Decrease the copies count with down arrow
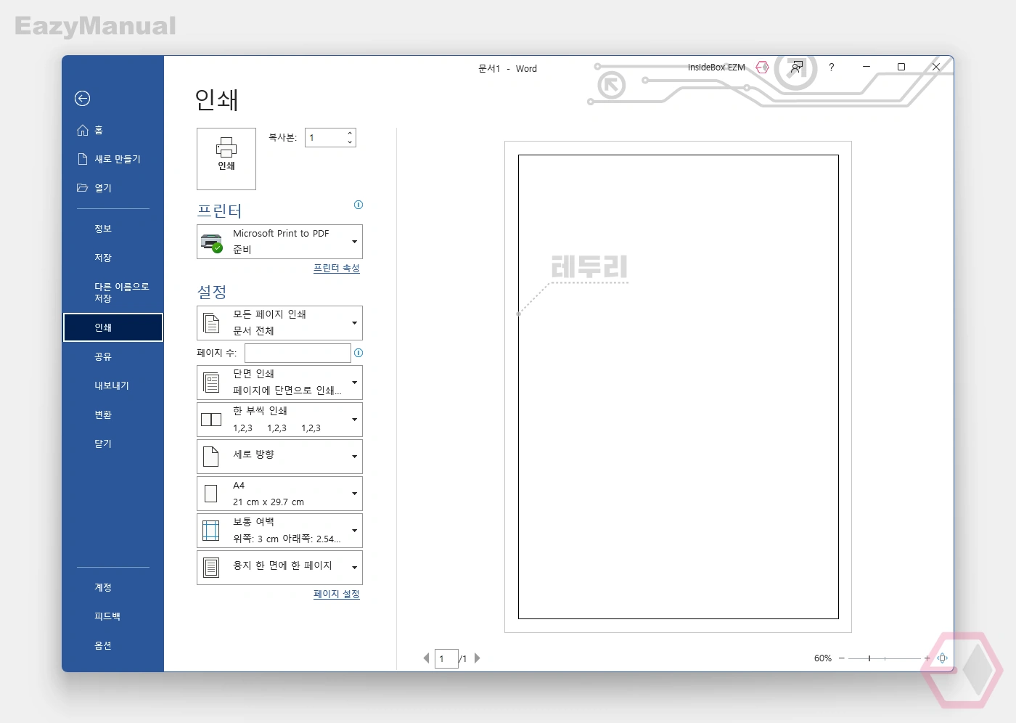 coord(350,142)
